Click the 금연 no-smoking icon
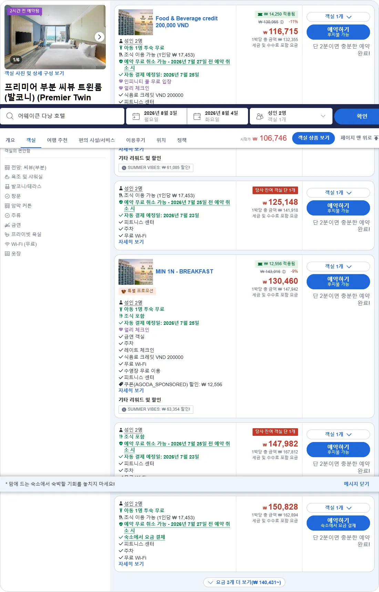The width and height of the screenshot is (379, 592). [x=7, y=225]
